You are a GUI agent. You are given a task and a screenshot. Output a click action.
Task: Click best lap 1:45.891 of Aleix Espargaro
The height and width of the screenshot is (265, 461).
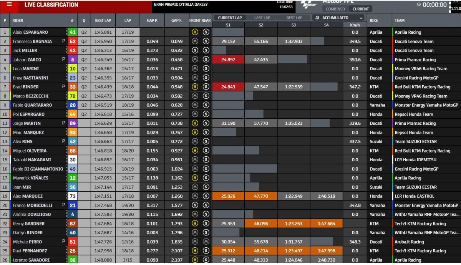coord(103,32)
